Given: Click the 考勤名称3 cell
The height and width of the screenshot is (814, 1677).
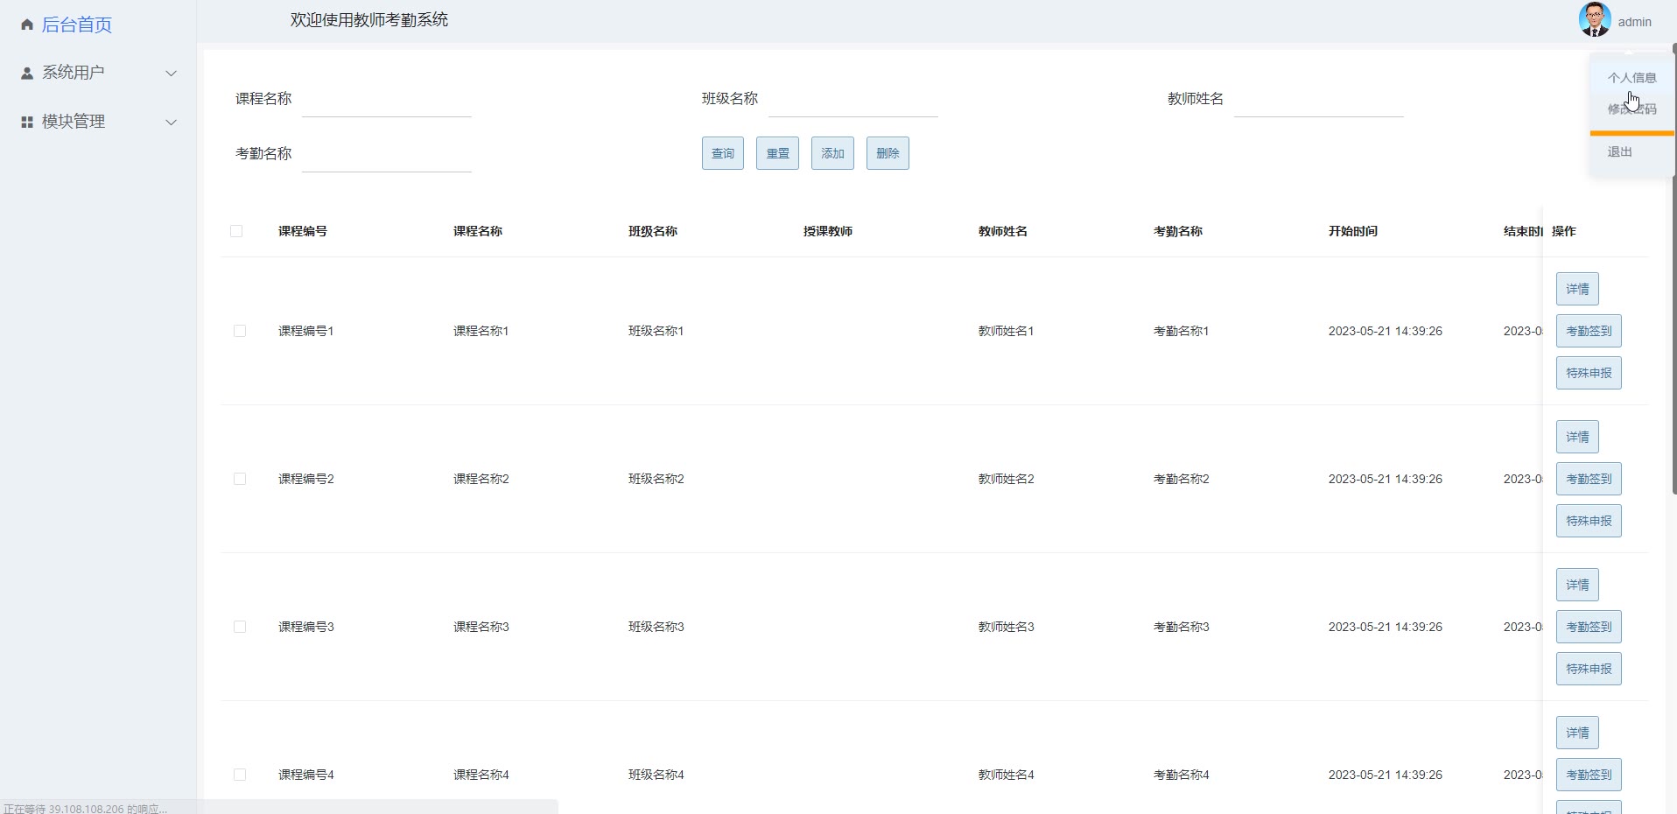Looking at the screenshot, I should click(1182, 627).
